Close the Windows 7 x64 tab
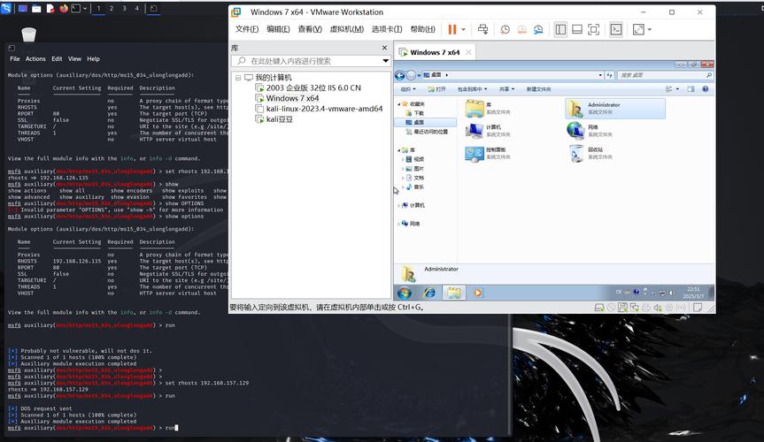Screen dimensions: 764x442 pyautogui.click(x=468, y=52)
